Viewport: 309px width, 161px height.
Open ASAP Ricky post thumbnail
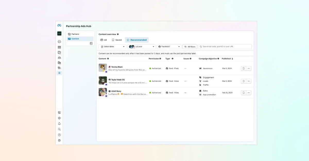(103, 92)
